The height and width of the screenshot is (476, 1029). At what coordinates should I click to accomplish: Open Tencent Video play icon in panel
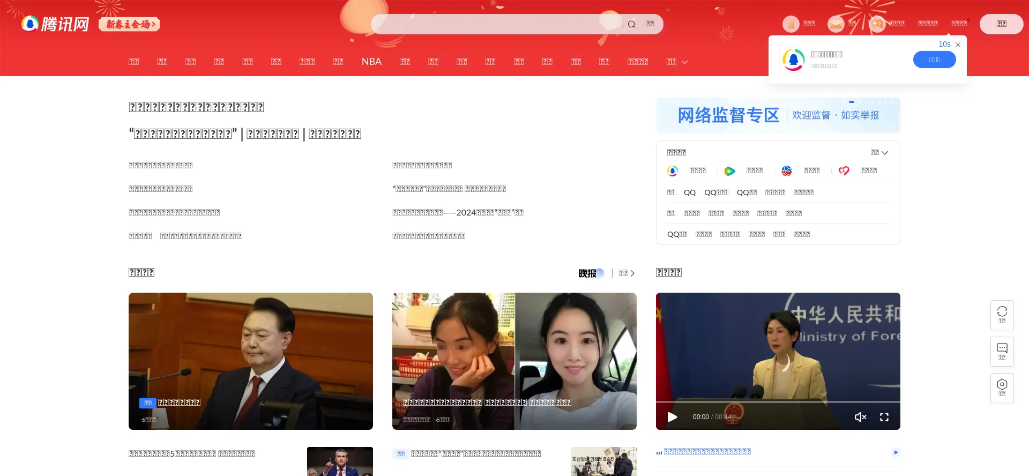729,171
